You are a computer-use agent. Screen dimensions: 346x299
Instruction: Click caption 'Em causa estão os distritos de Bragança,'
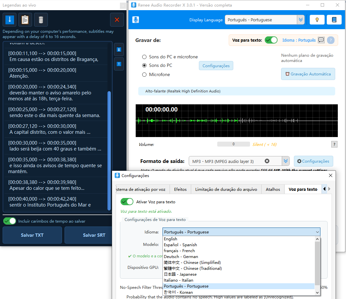pos(54,59)
